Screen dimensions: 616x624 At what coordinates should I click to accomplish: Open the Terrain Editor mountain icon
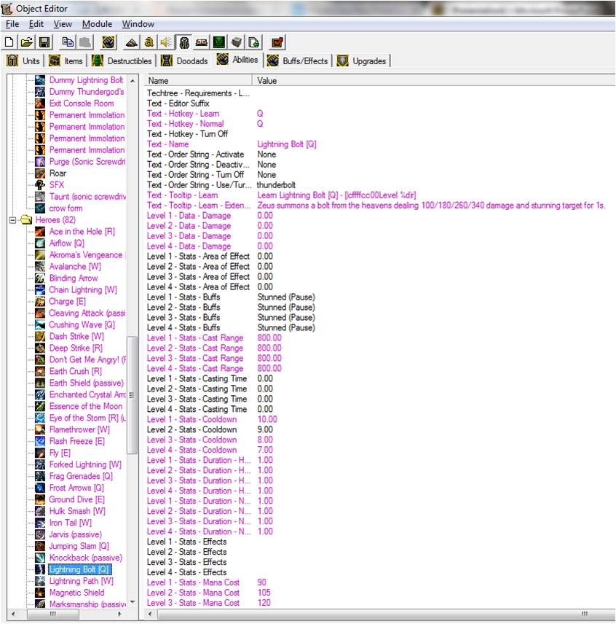(x=132, y=42)
